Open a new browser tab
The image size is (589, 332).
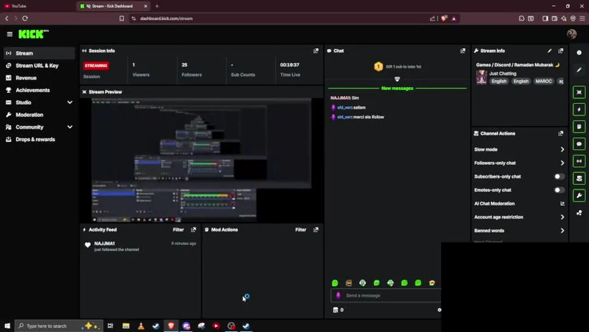tap(157, 6)
